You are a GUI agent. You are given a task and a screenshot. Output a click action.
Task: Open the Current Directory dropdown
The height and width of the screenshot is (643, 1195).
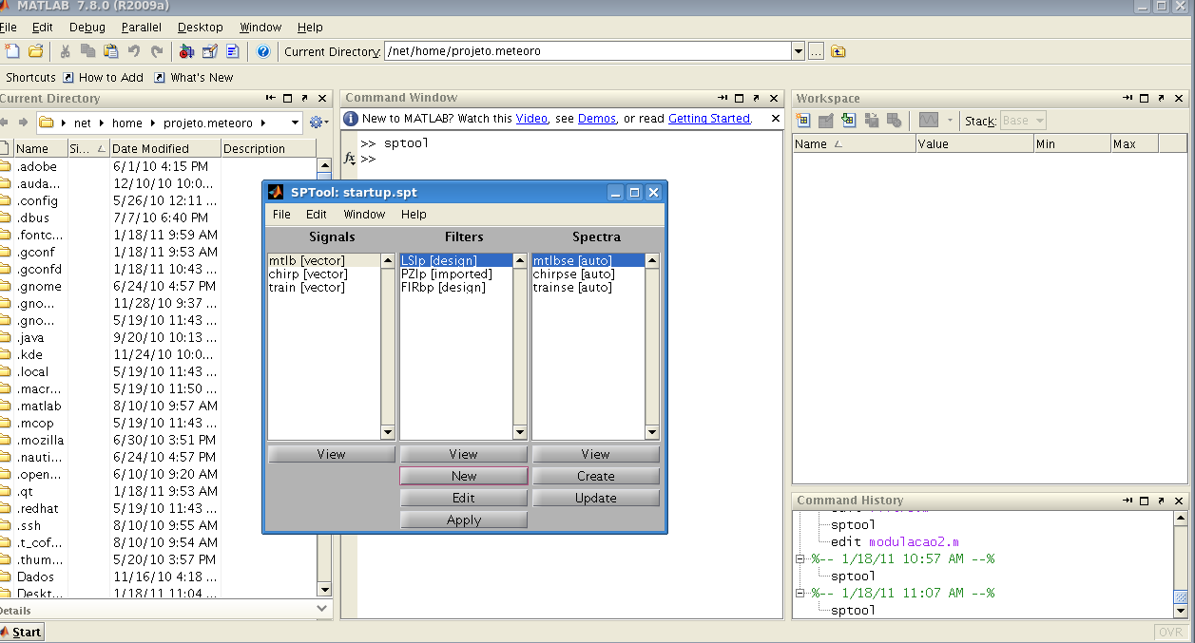click(x=797, y=51)
